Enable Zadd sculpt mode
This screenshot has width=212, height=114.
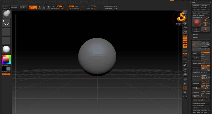(71, 6)
